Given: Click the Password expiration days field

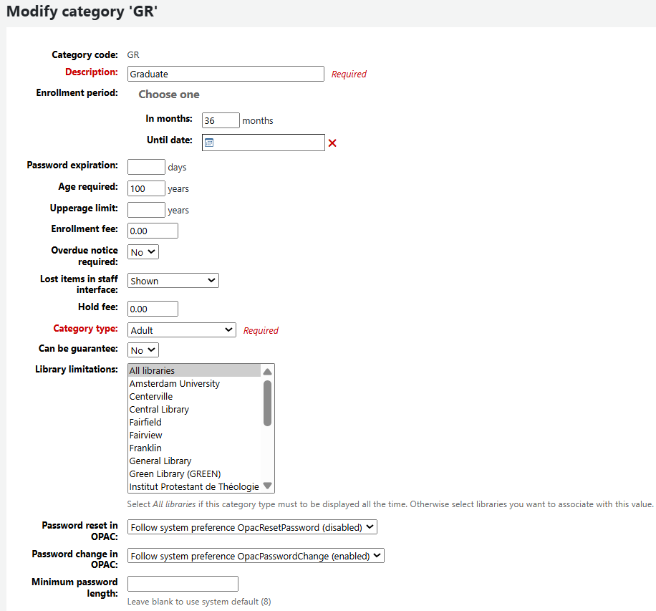Looking at the screenshot, I should pos(146,167).
